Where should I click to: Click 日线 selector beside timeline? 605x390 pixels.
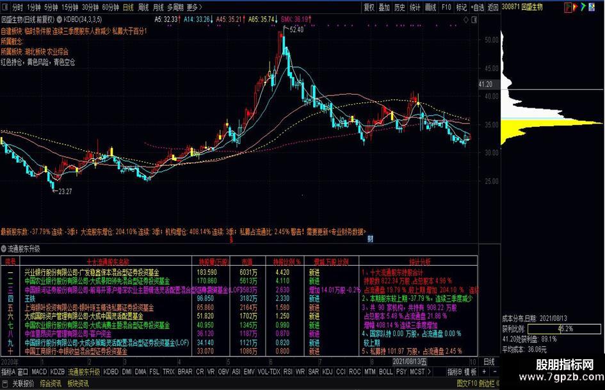pos(489,362)
